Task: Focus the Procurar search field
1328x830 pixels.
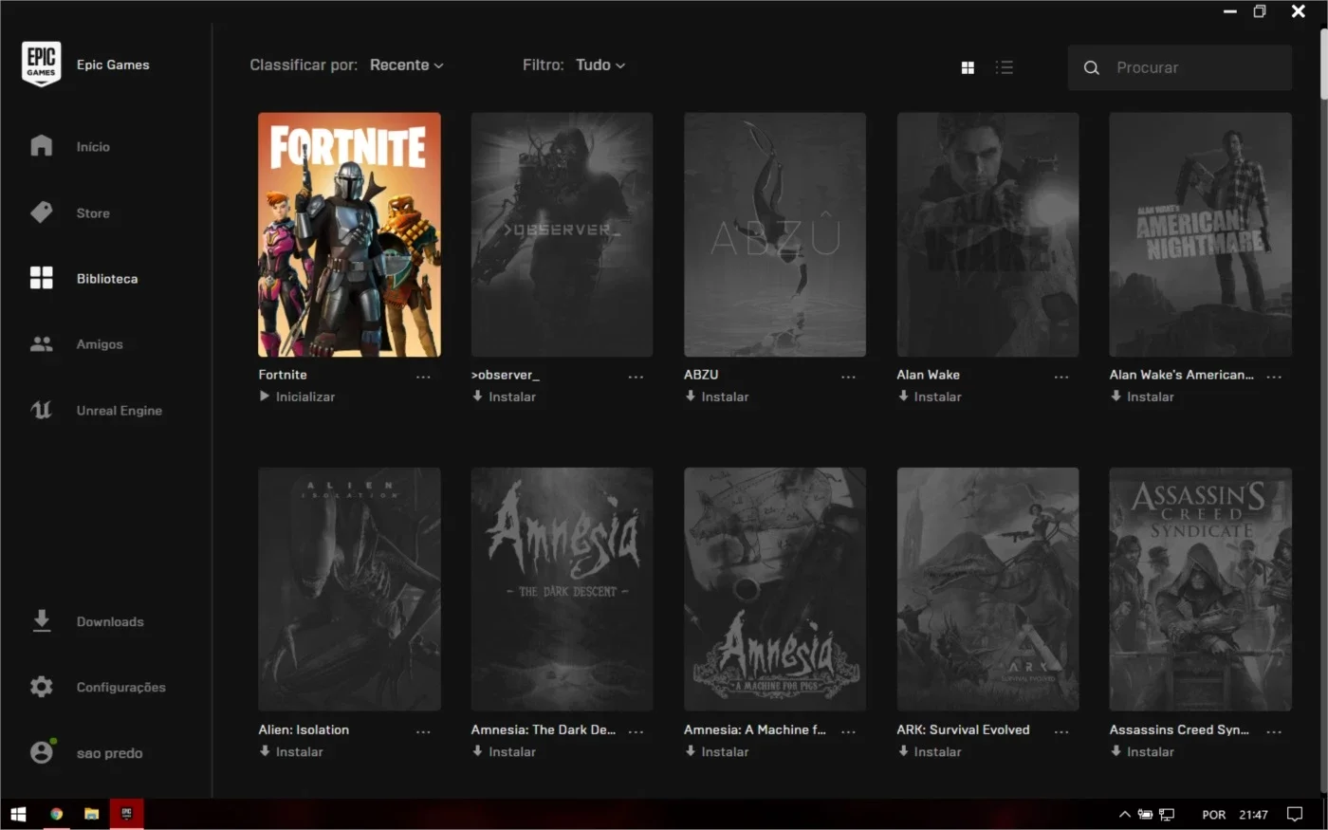Action: 1180,67
